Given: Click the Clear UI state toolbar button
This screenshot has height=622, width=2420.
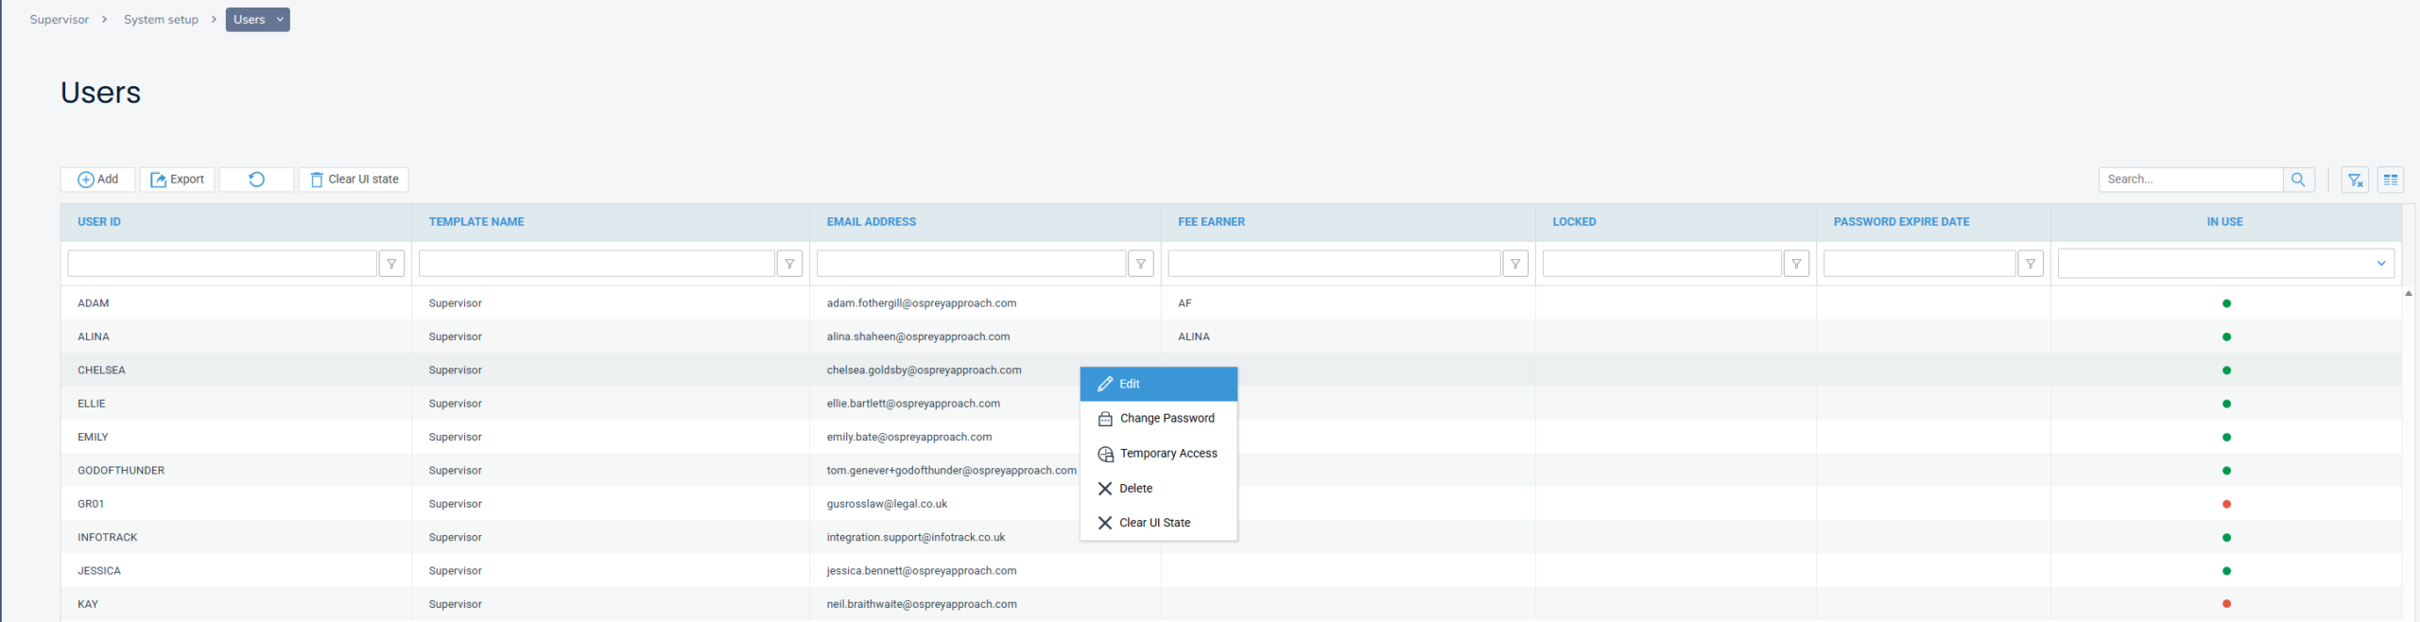Looking at the screenshot, I should 354,180.
